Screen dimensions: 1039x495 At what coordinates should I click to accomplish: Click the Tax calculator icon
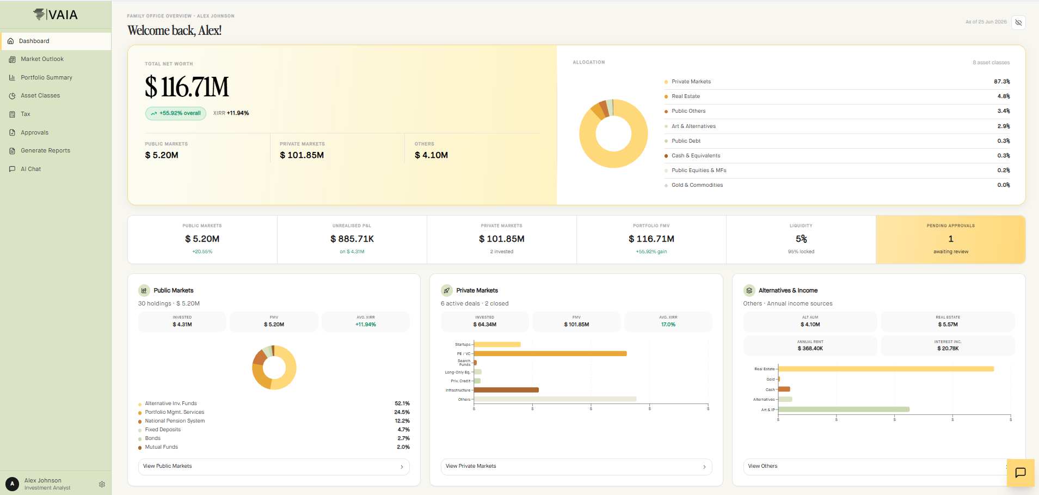(12, 114)
